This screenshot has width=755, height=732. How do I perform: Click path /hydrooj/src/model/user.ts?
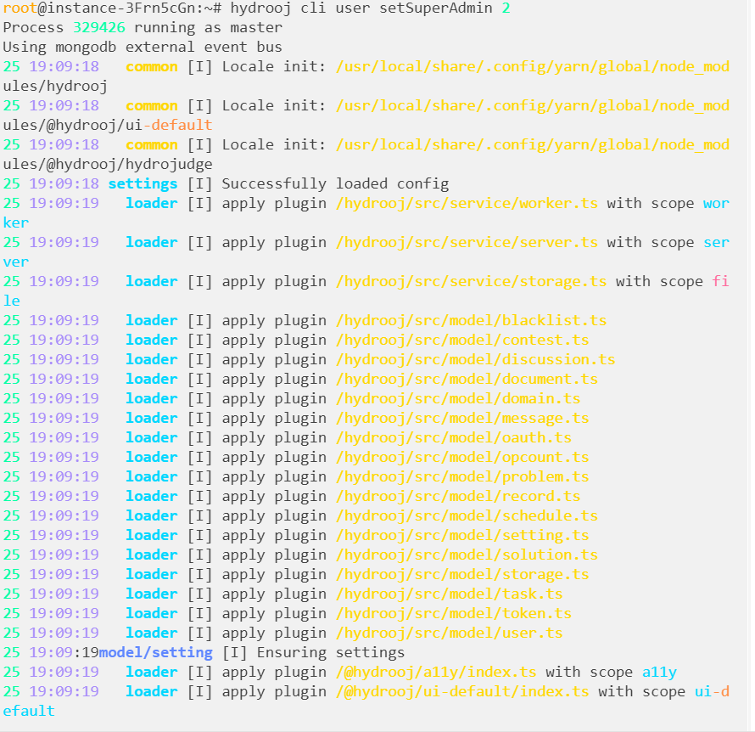click(x=450, y=633)
